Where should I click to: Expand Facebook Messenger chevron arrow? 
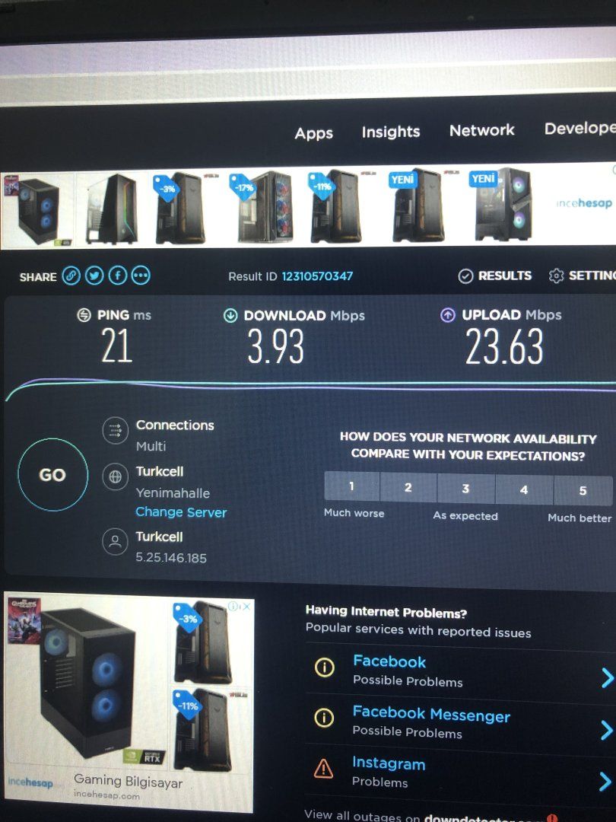pyautogui.click(x=607, y=730)
